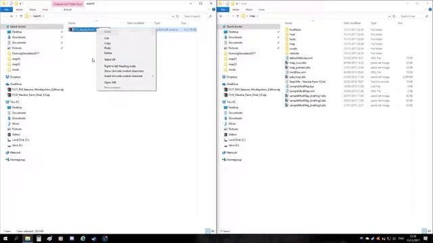The image size is (433, 243).
Task: Select This PC in map window sidebar
Action: coord(231,102)
